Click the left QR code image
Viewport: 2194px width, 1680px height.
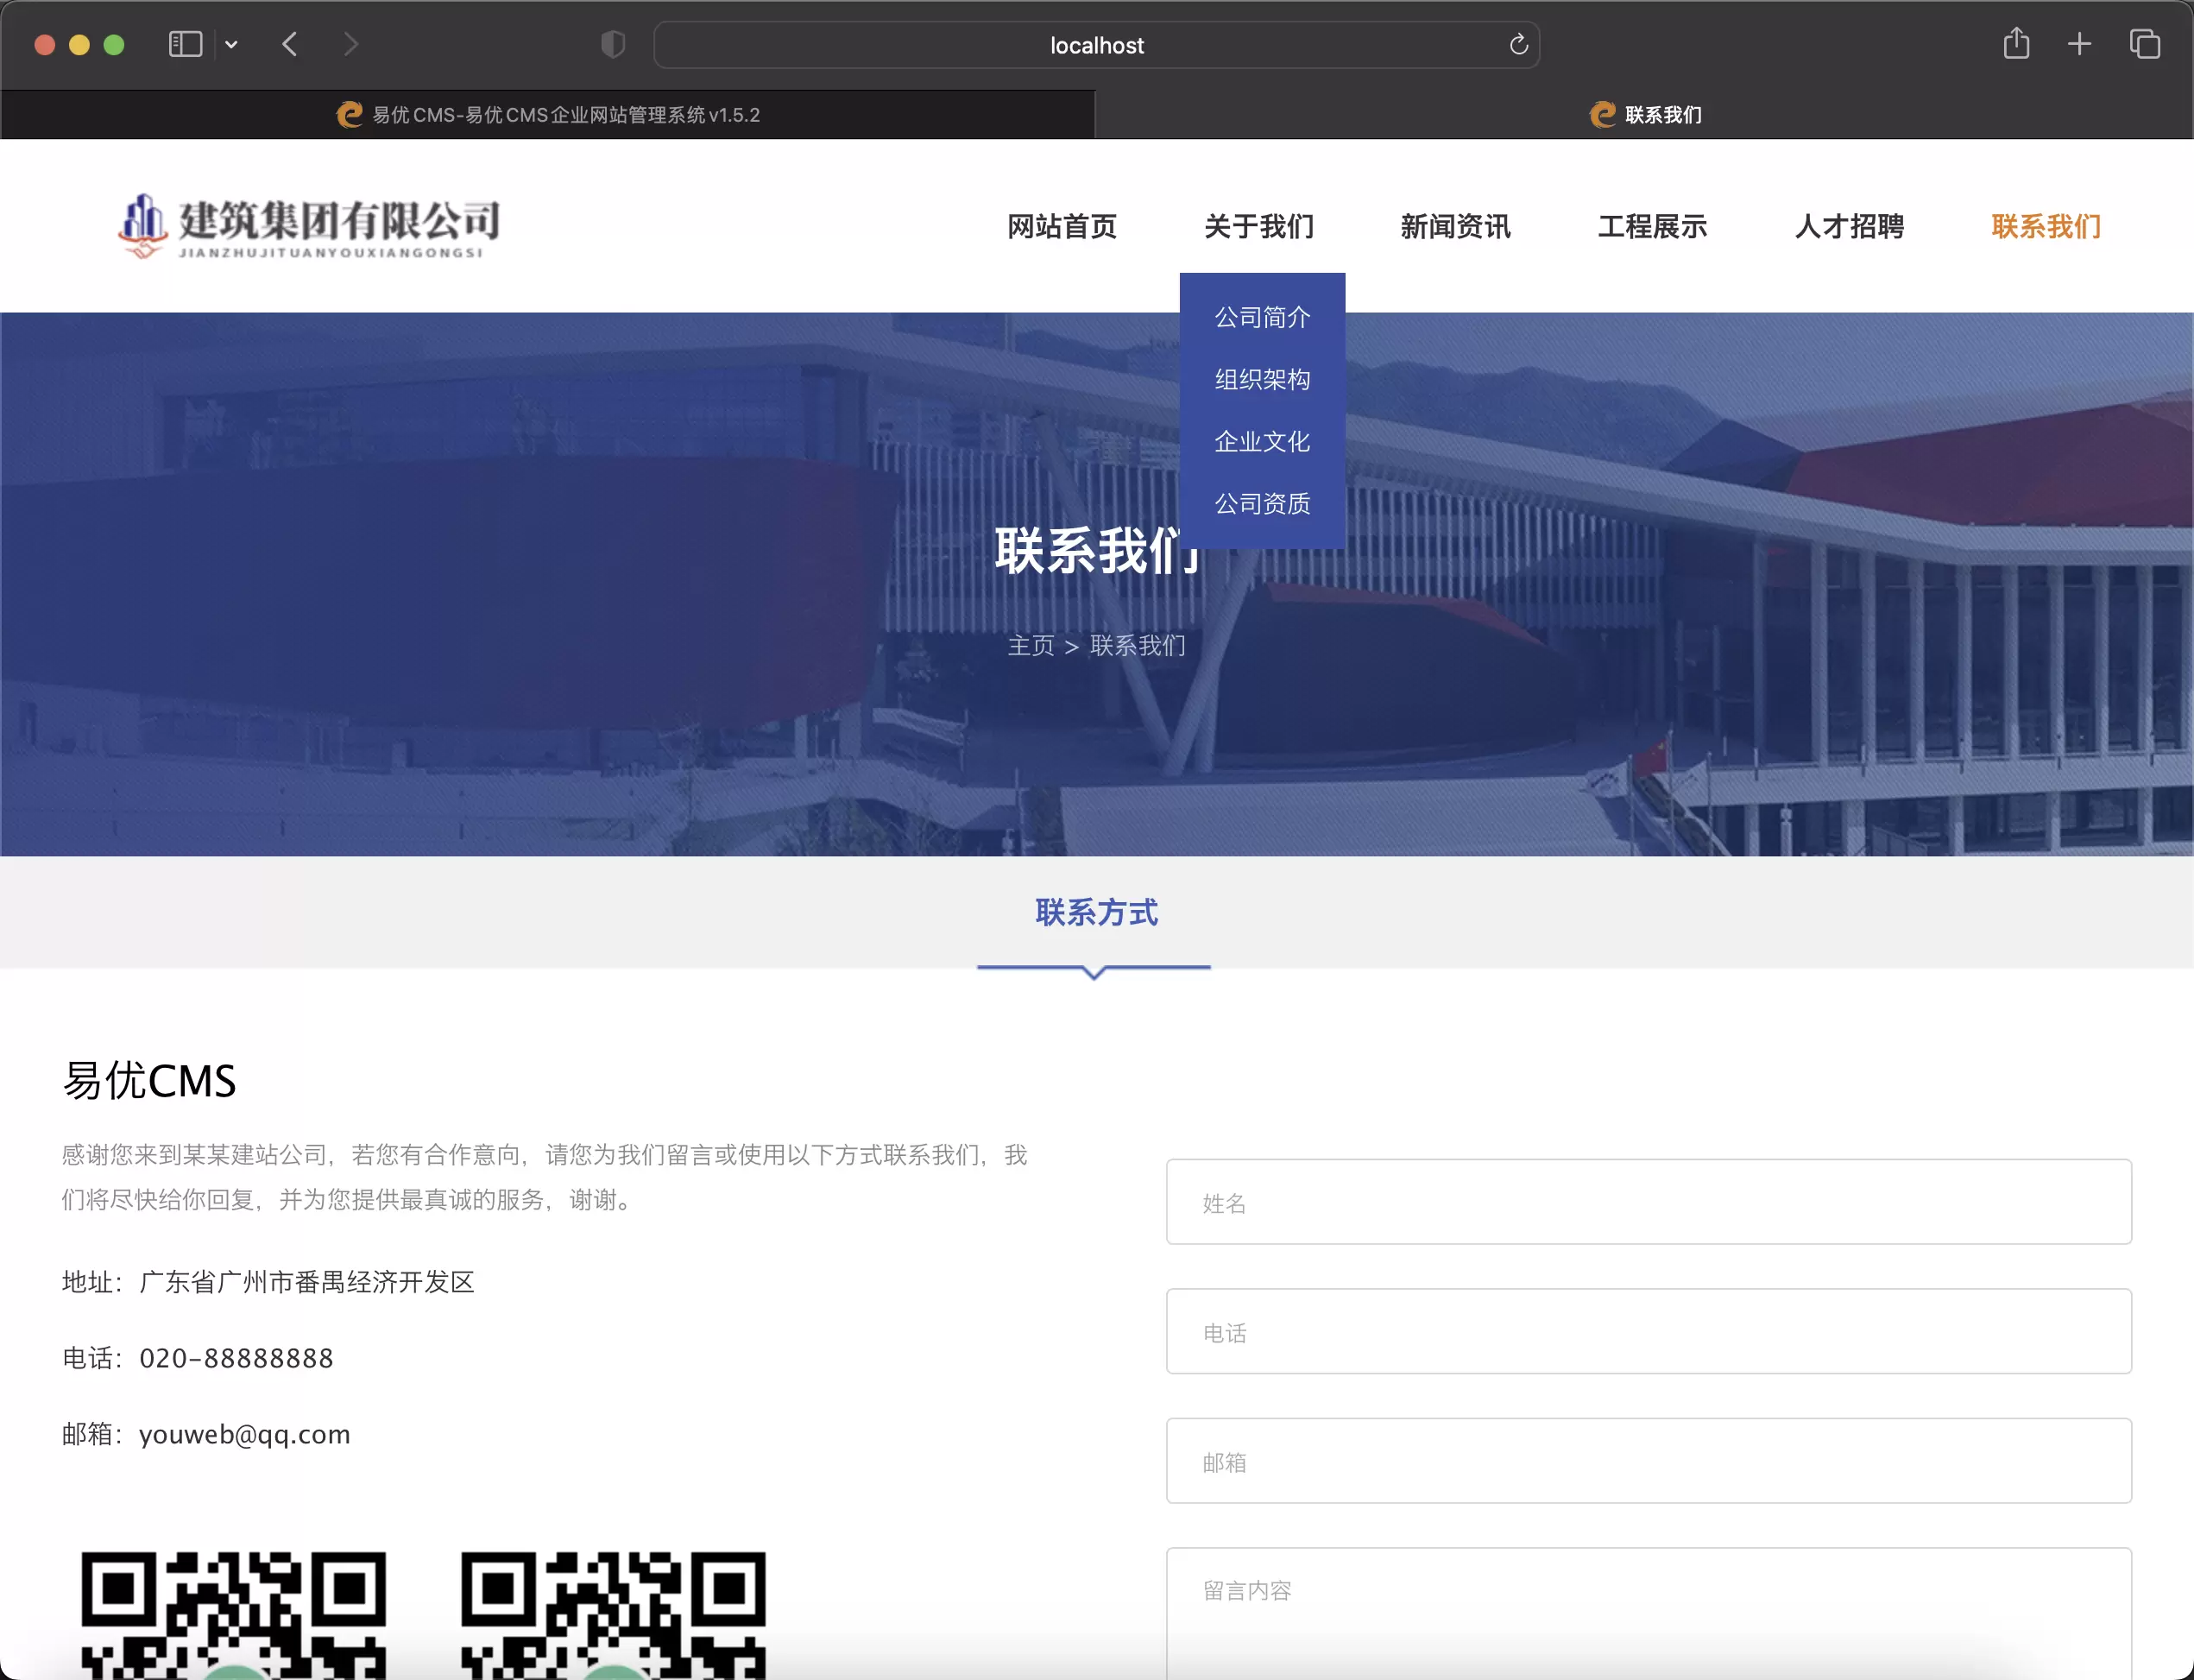click(x=233, y=1615)
